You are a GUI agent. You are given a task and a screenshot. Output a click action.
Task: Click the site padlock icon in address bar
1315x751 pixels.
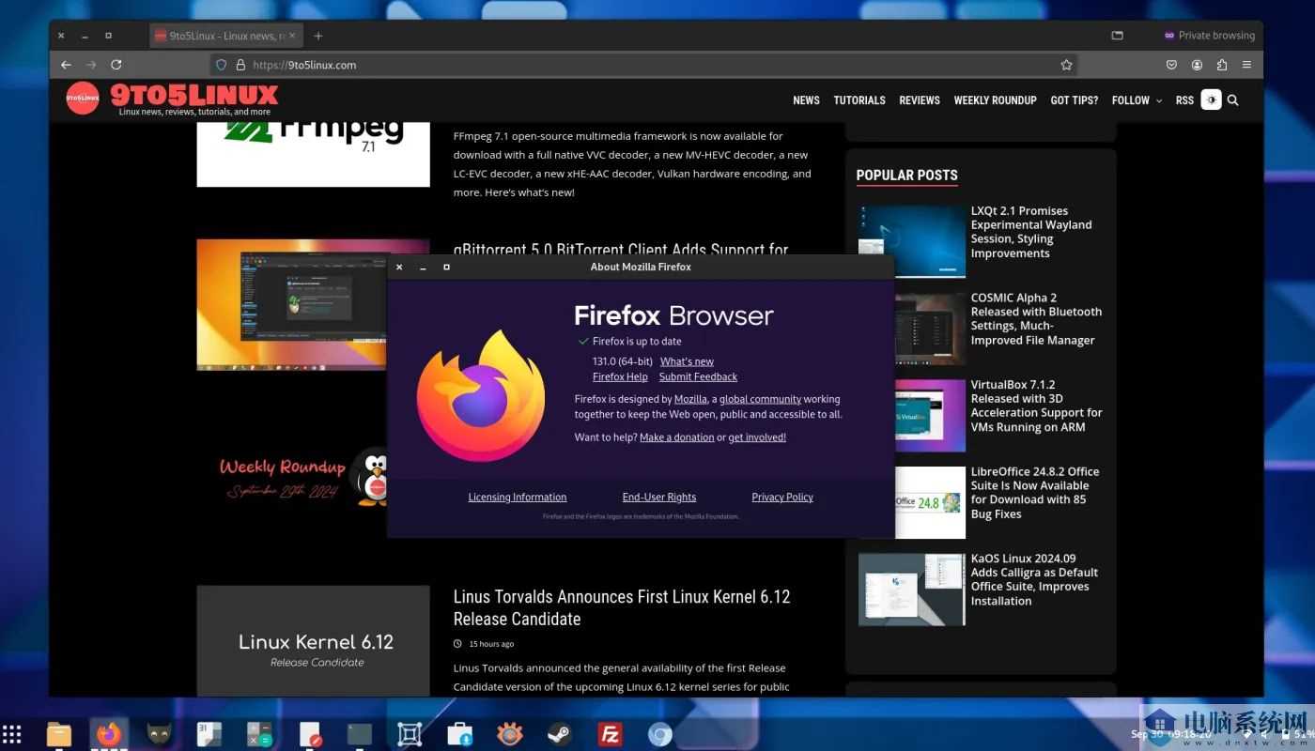click(240, 65)
